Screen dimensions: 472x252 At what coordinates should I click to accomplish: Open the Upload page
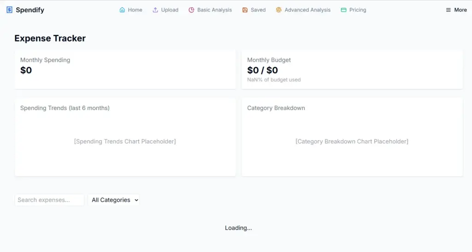pos(165,10)
